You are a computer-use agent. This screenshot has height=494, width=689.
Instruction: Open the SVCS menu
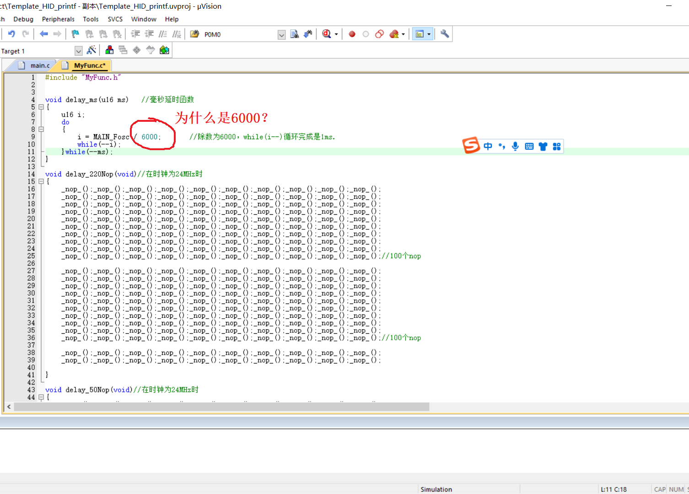[x=115, y=19]
